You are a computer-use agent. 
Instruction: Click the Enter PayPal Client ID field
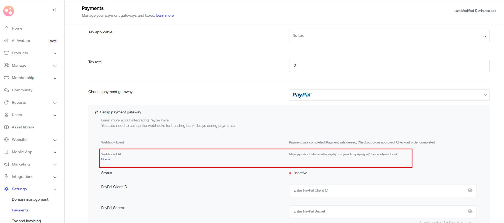click(377, 190)
